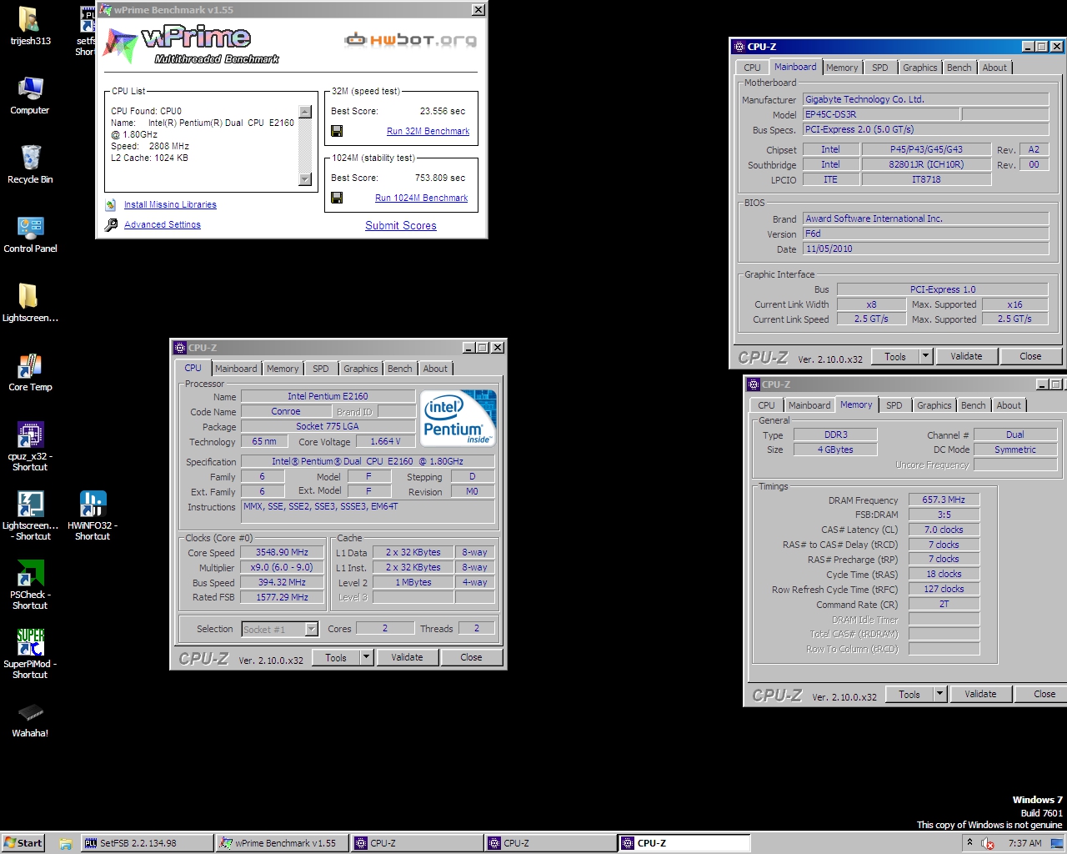
Task: Switch to SetFSB 2.2.134.98 taskbar item
Action: tap(146, 843)
